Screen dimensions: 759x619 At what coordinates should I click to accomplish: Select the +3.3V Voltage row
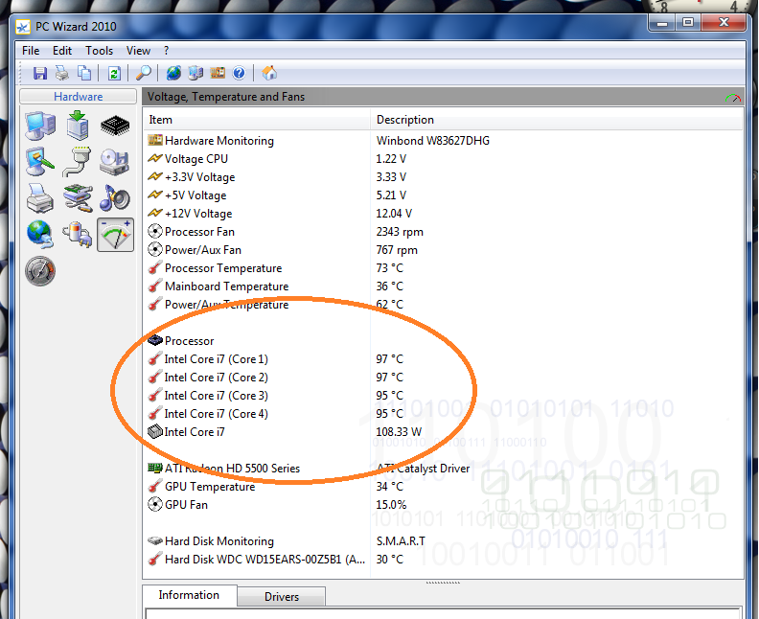(443, 177)
